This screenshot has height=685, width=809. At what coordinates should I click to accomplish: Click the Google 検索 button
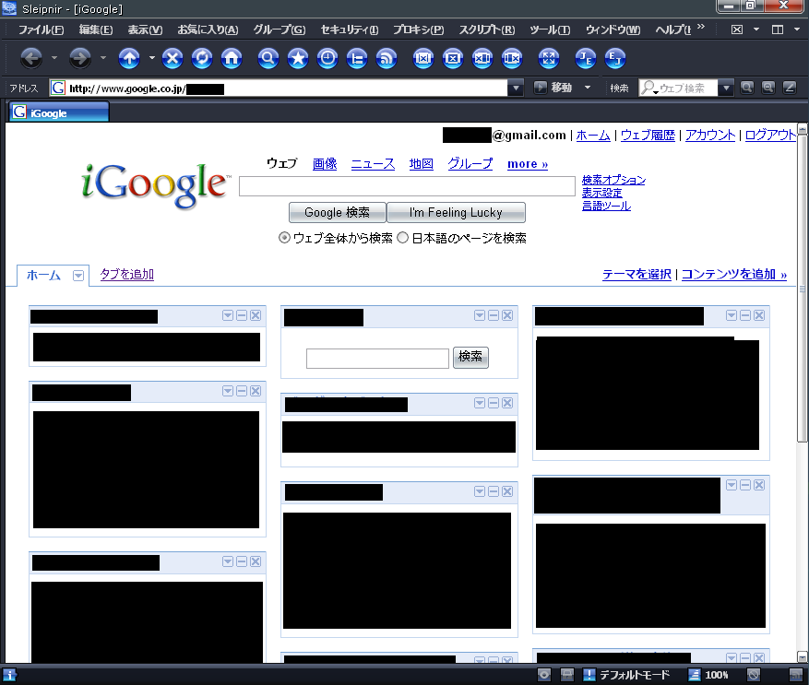[x=337, y=213]
